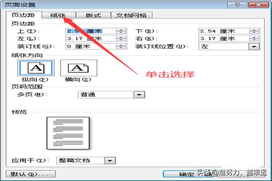Go to the 文档网格 tab
This screenshot has height=181, width=272.
tap(131, 15)
